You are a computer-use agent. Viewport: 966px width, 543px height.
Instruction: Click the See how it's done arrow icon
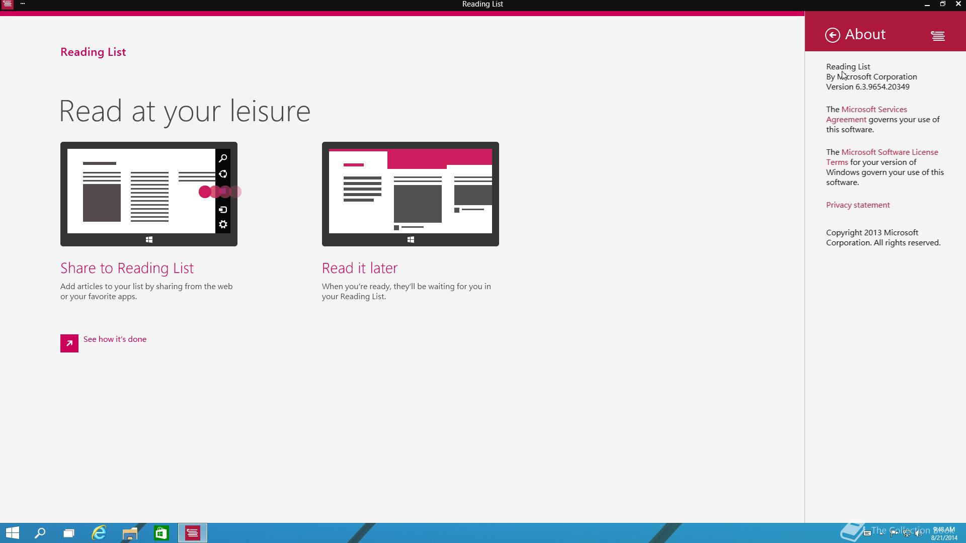click(69, 343)
